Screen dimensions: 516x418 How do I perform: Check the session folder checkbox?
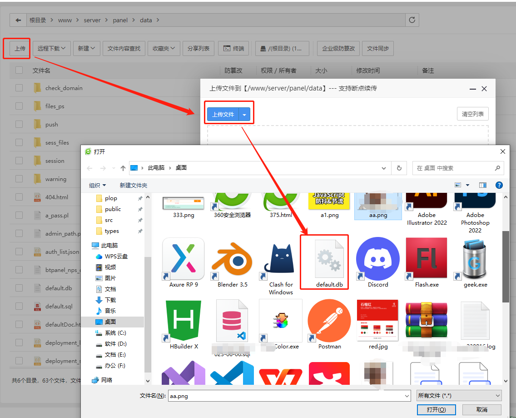19,161
